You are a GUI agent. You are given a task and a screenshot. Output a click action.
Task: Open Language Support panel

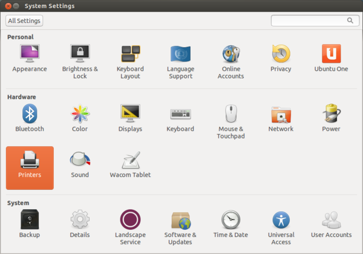click(180, 62)
